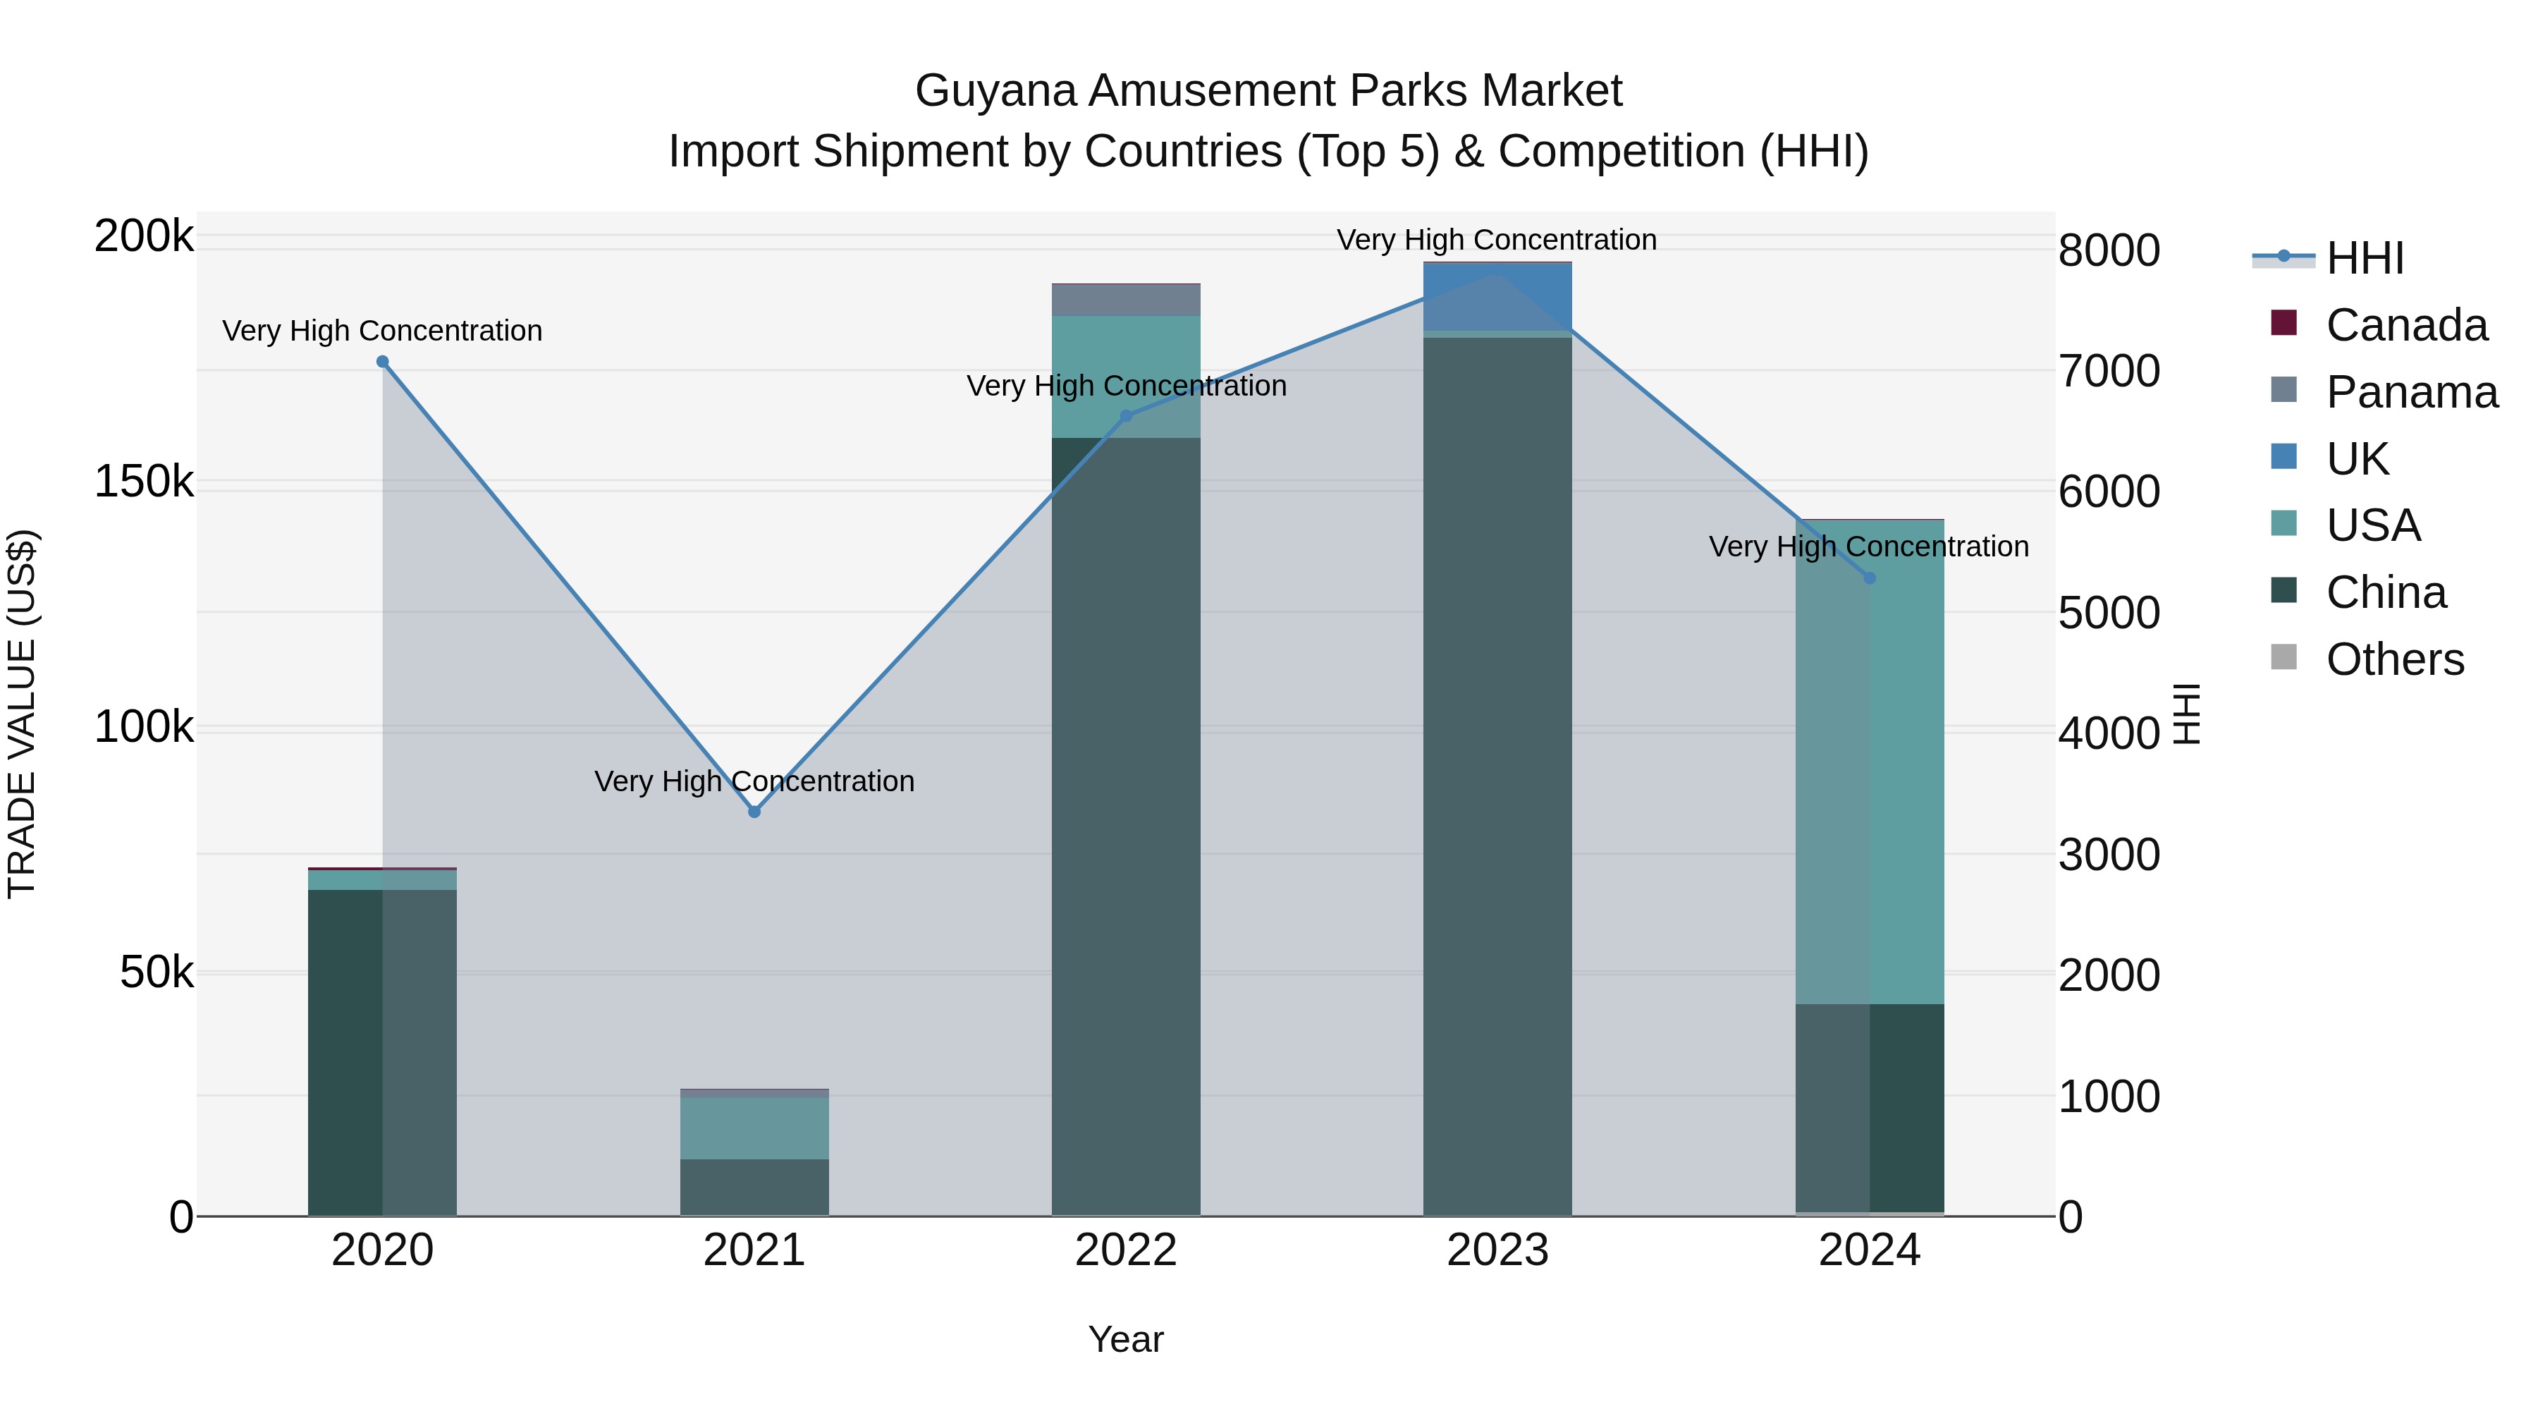This screenshot has height=1428, width=2538.
Task: Click the 'Year' x-axis title
Action: click(1126, 1341)
